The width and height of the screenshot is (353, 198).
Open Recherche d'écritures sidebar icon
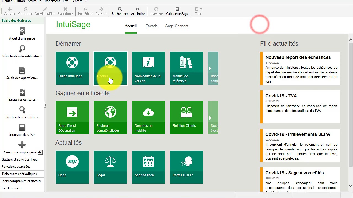[22, 110]
